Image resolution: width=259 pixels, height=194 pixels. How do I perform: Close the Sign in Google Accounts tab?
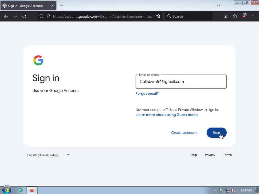52,6
